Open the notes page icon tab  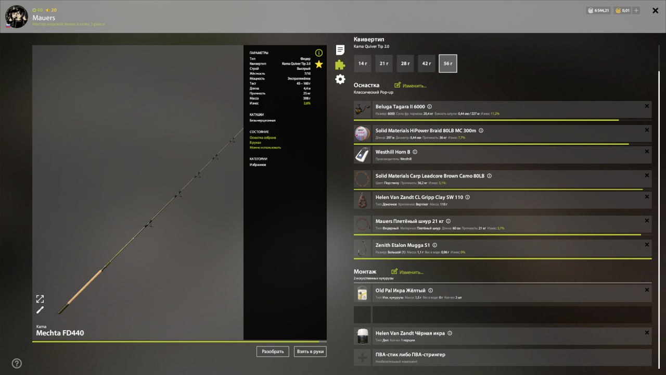(340, 50)
